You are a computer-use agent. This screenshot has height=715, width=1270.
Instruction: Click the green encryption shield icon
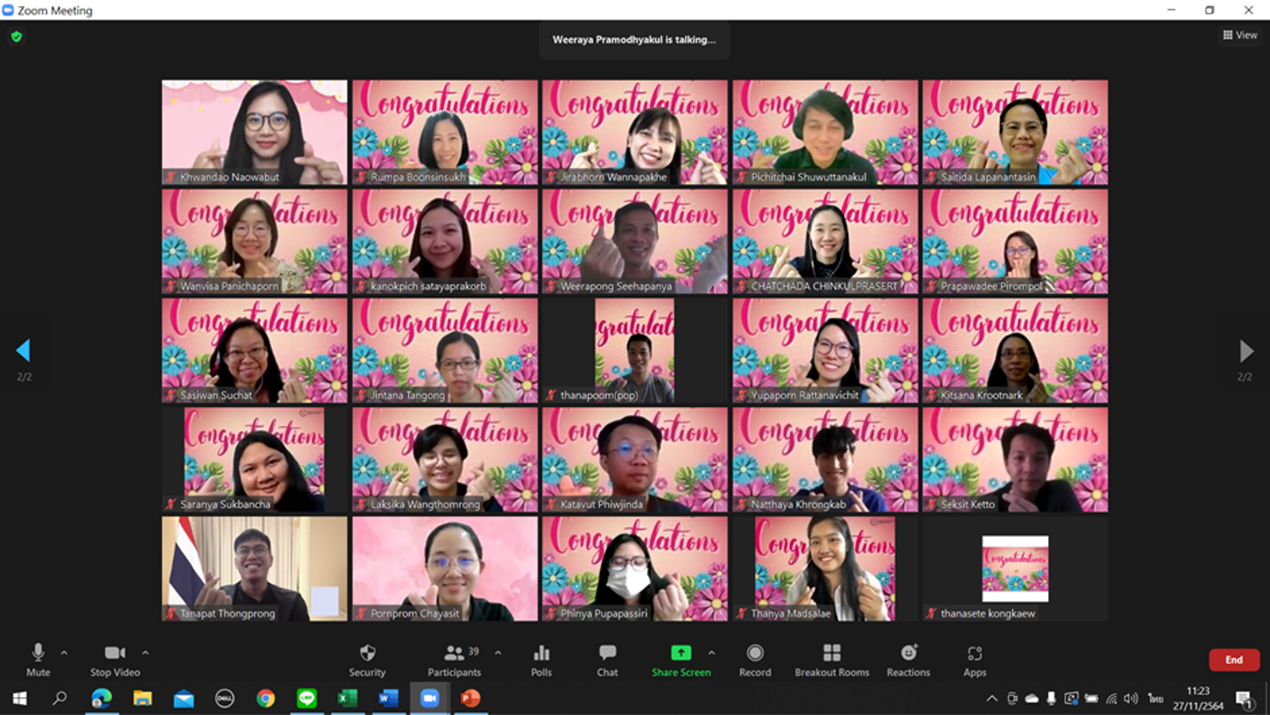16,36
